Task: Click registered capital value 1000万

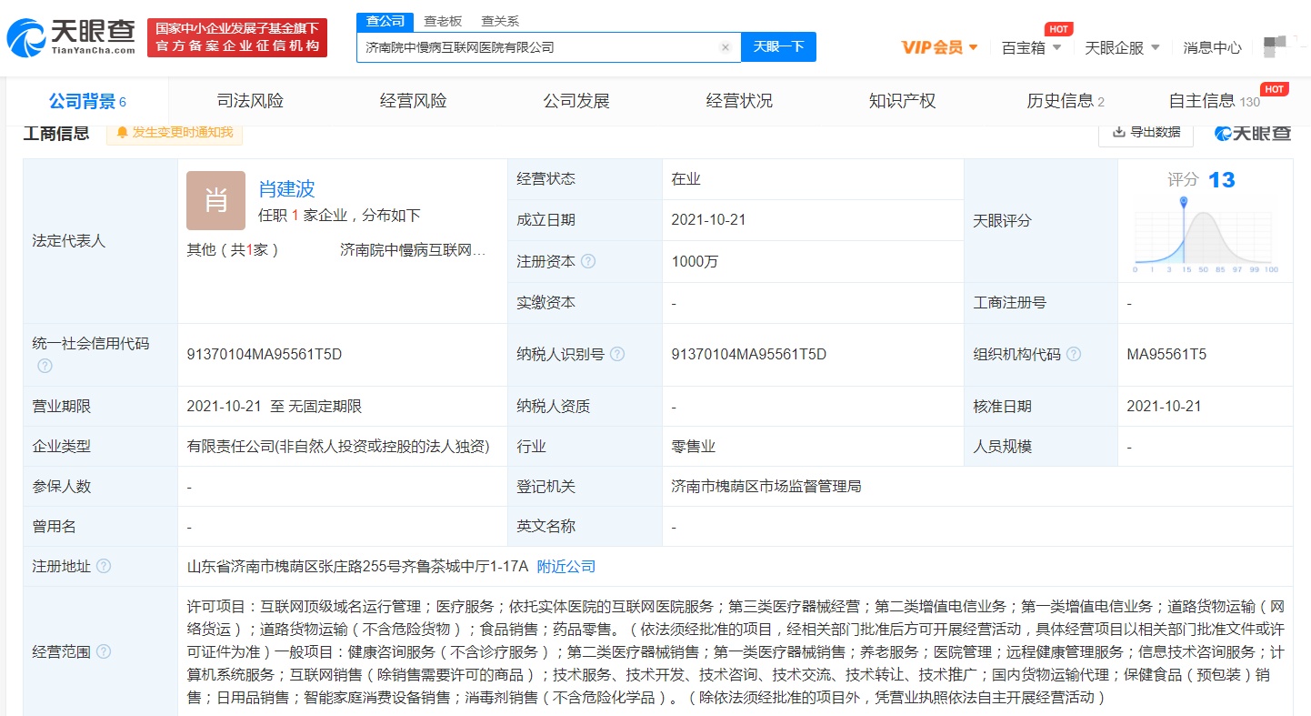Action: point(695,261)
